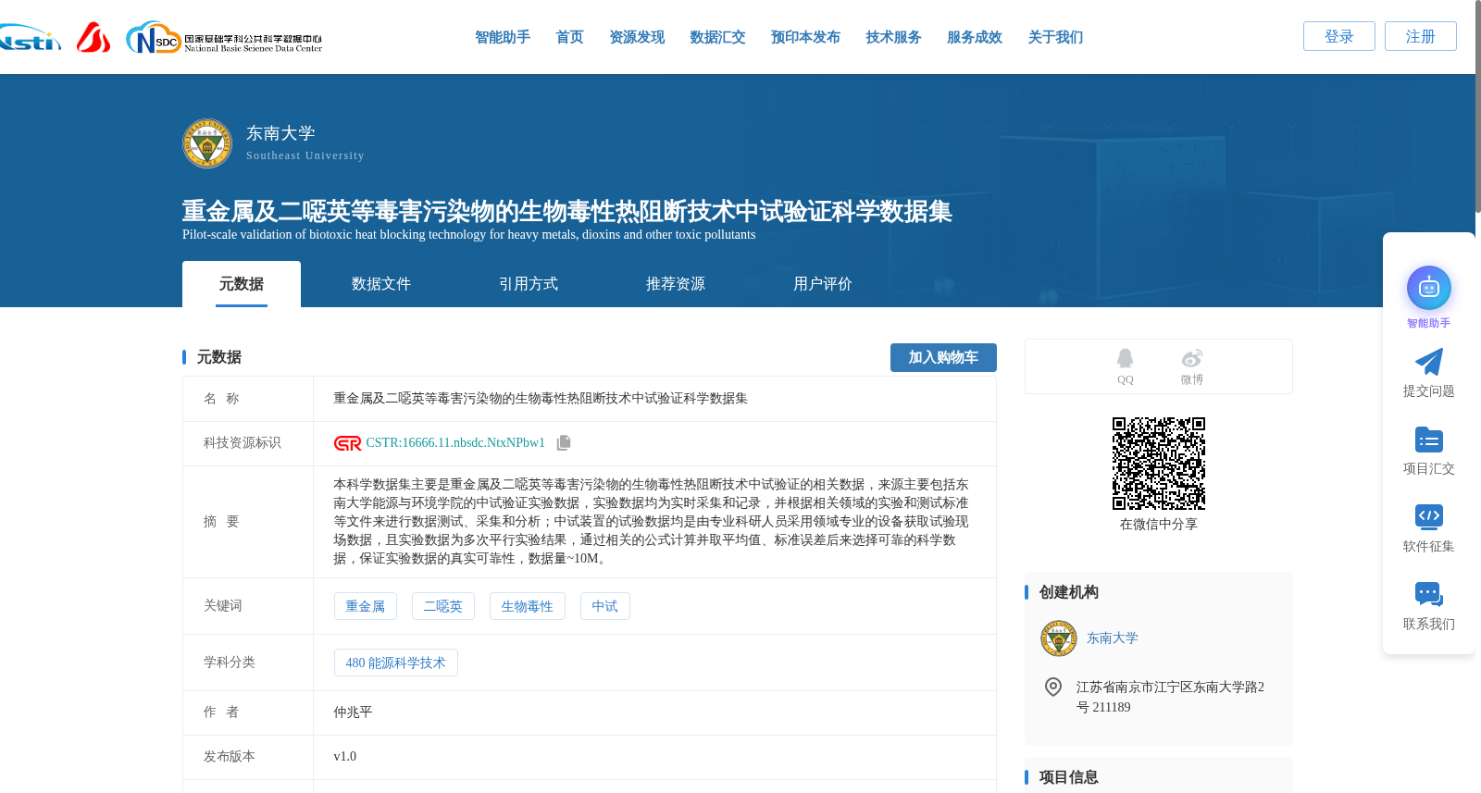1481x793 pixels.
Task: Select the English subtitle Pilot-scale validation text
Action: (x=468, y=235)
